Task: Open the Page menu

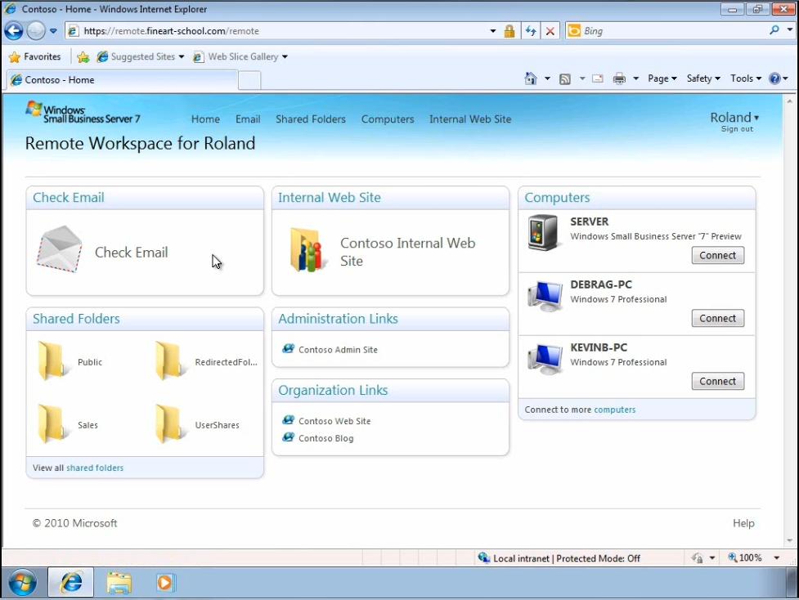Action: click(662, 78)
